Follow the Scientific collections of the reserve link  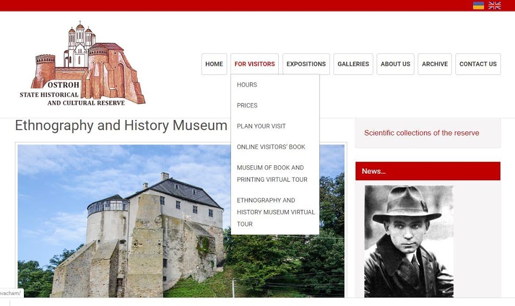[x=421, y=133]
